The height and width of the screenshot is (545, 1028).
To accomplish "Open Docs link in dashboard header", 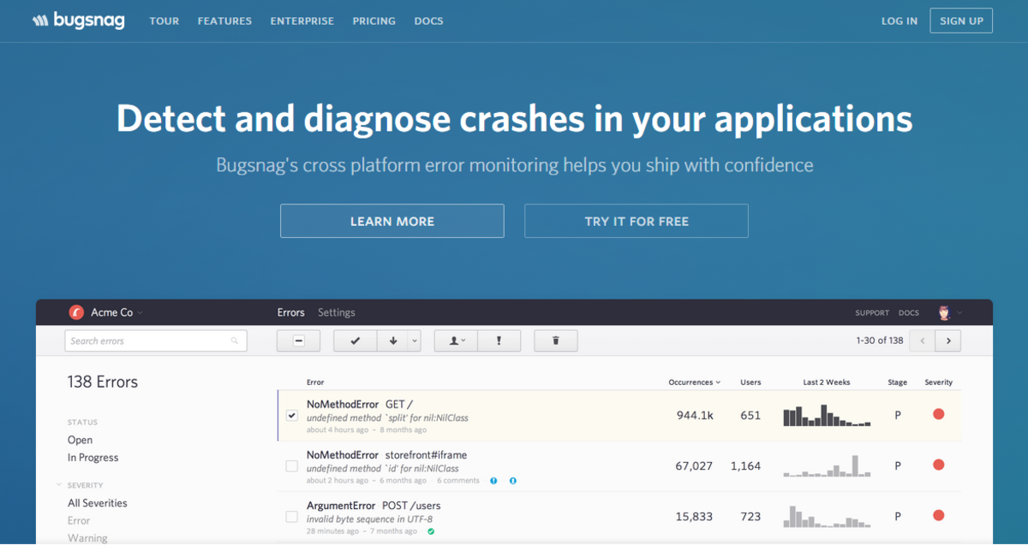I will [x=909, y=313].
